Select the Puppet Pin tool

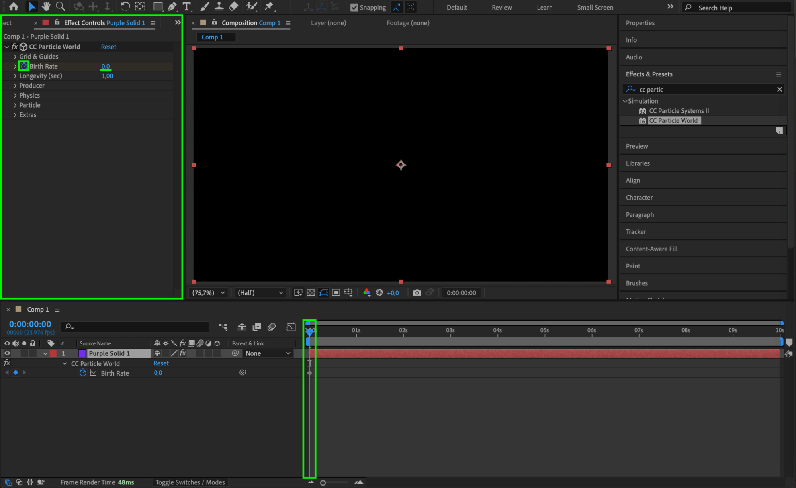(269, 6)
